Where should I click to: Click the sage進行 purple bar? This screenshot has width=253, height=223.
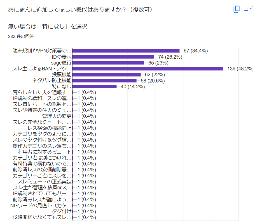[x=108, y=63]
